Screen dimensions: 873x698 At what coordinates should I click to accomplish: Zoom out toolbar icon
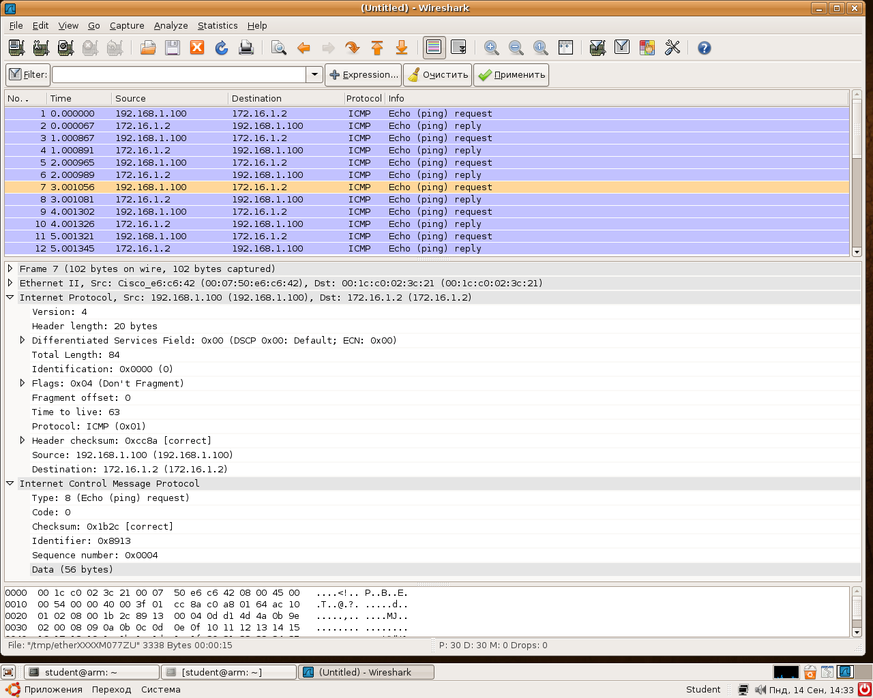click(516, 48)
